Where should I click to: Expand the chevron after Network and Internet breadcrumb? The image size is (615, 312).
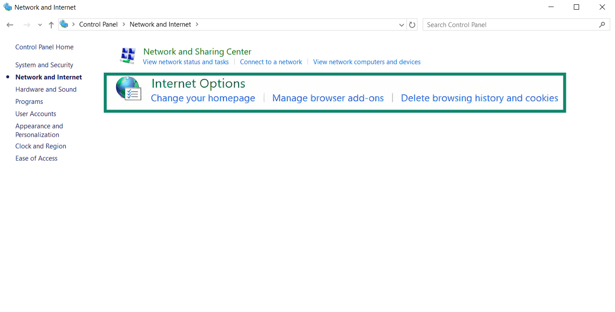click(197, 25)
